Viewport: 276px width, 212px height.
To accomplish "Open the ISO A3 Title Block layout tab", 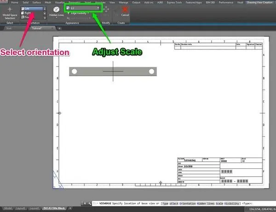I will tap(55, 208).
